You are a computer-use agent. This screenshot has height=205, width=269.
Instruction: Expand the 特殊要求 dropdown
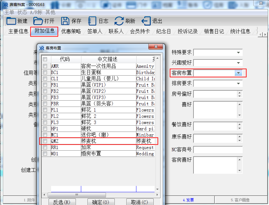pyautogui.click(x=239, y=52)
